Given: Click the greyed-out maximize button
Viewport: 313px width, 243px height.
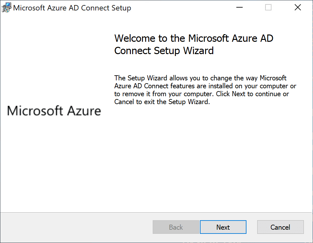Looking at the screenshot, I should (268, 8).
